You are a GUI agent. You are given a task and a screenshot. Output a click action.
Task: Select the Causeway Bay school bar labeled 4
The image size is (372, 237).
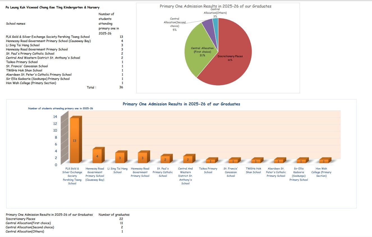tap(98, 155)
